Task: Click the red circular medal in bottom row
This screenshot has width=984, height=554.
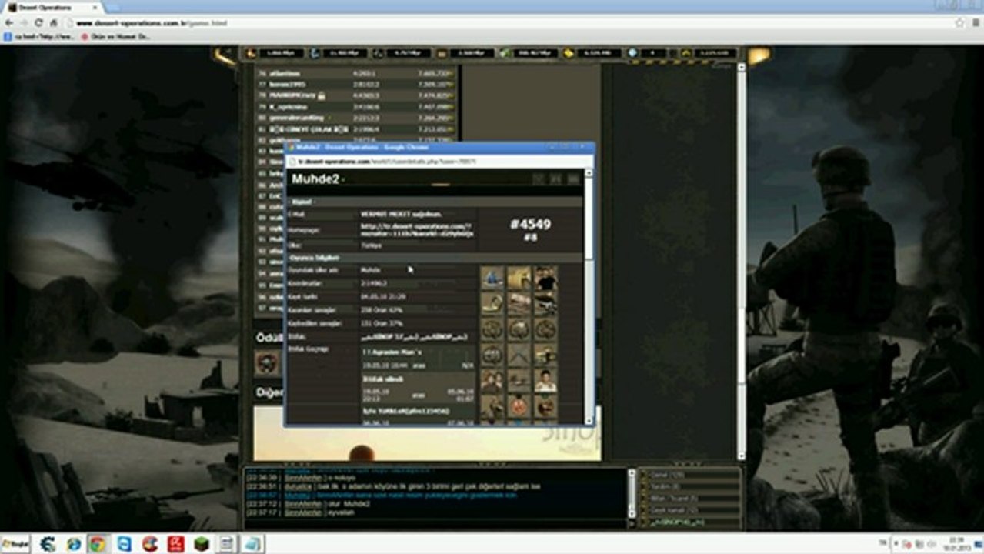Action: point(519,406)
